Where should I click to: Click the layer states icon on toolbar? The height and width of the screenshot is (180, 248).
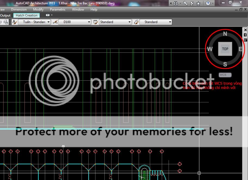coord(6,22)
